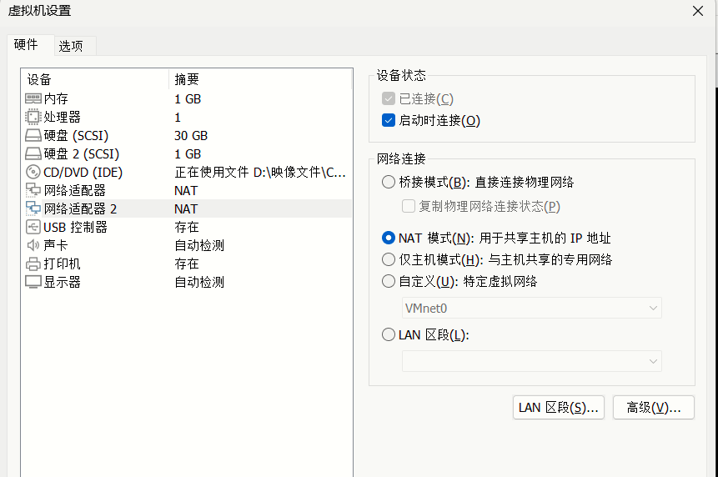Select the CD/DVD (IDE) row label
The height and width of the screenshot is (477, 718).
pos(83,172)
